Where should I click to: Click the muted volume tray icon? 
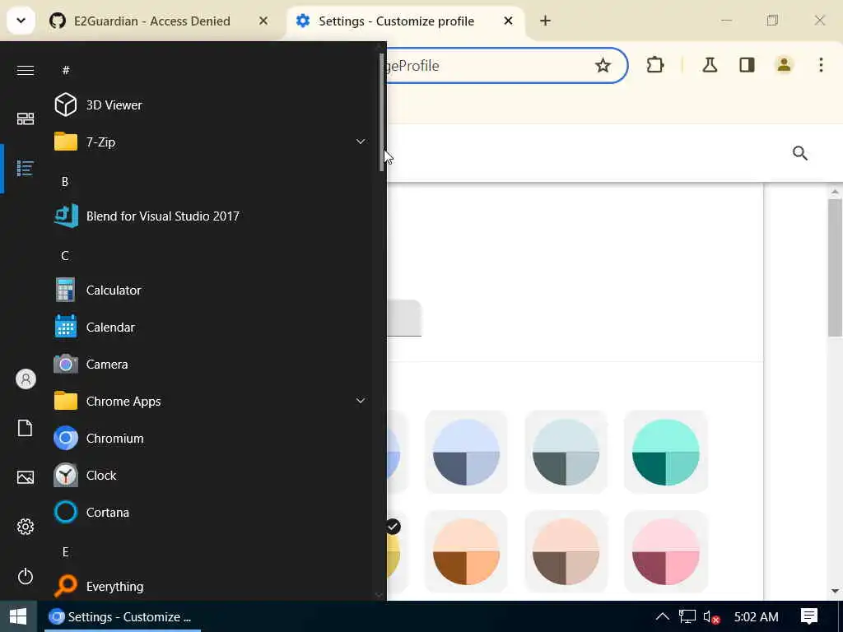click(711, 616)
